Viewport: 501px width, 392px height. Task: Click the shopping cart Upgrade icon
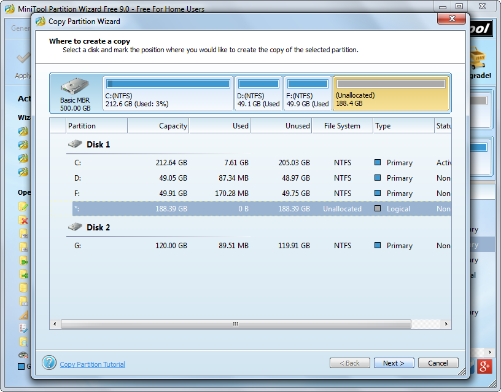tap(478, 58)
